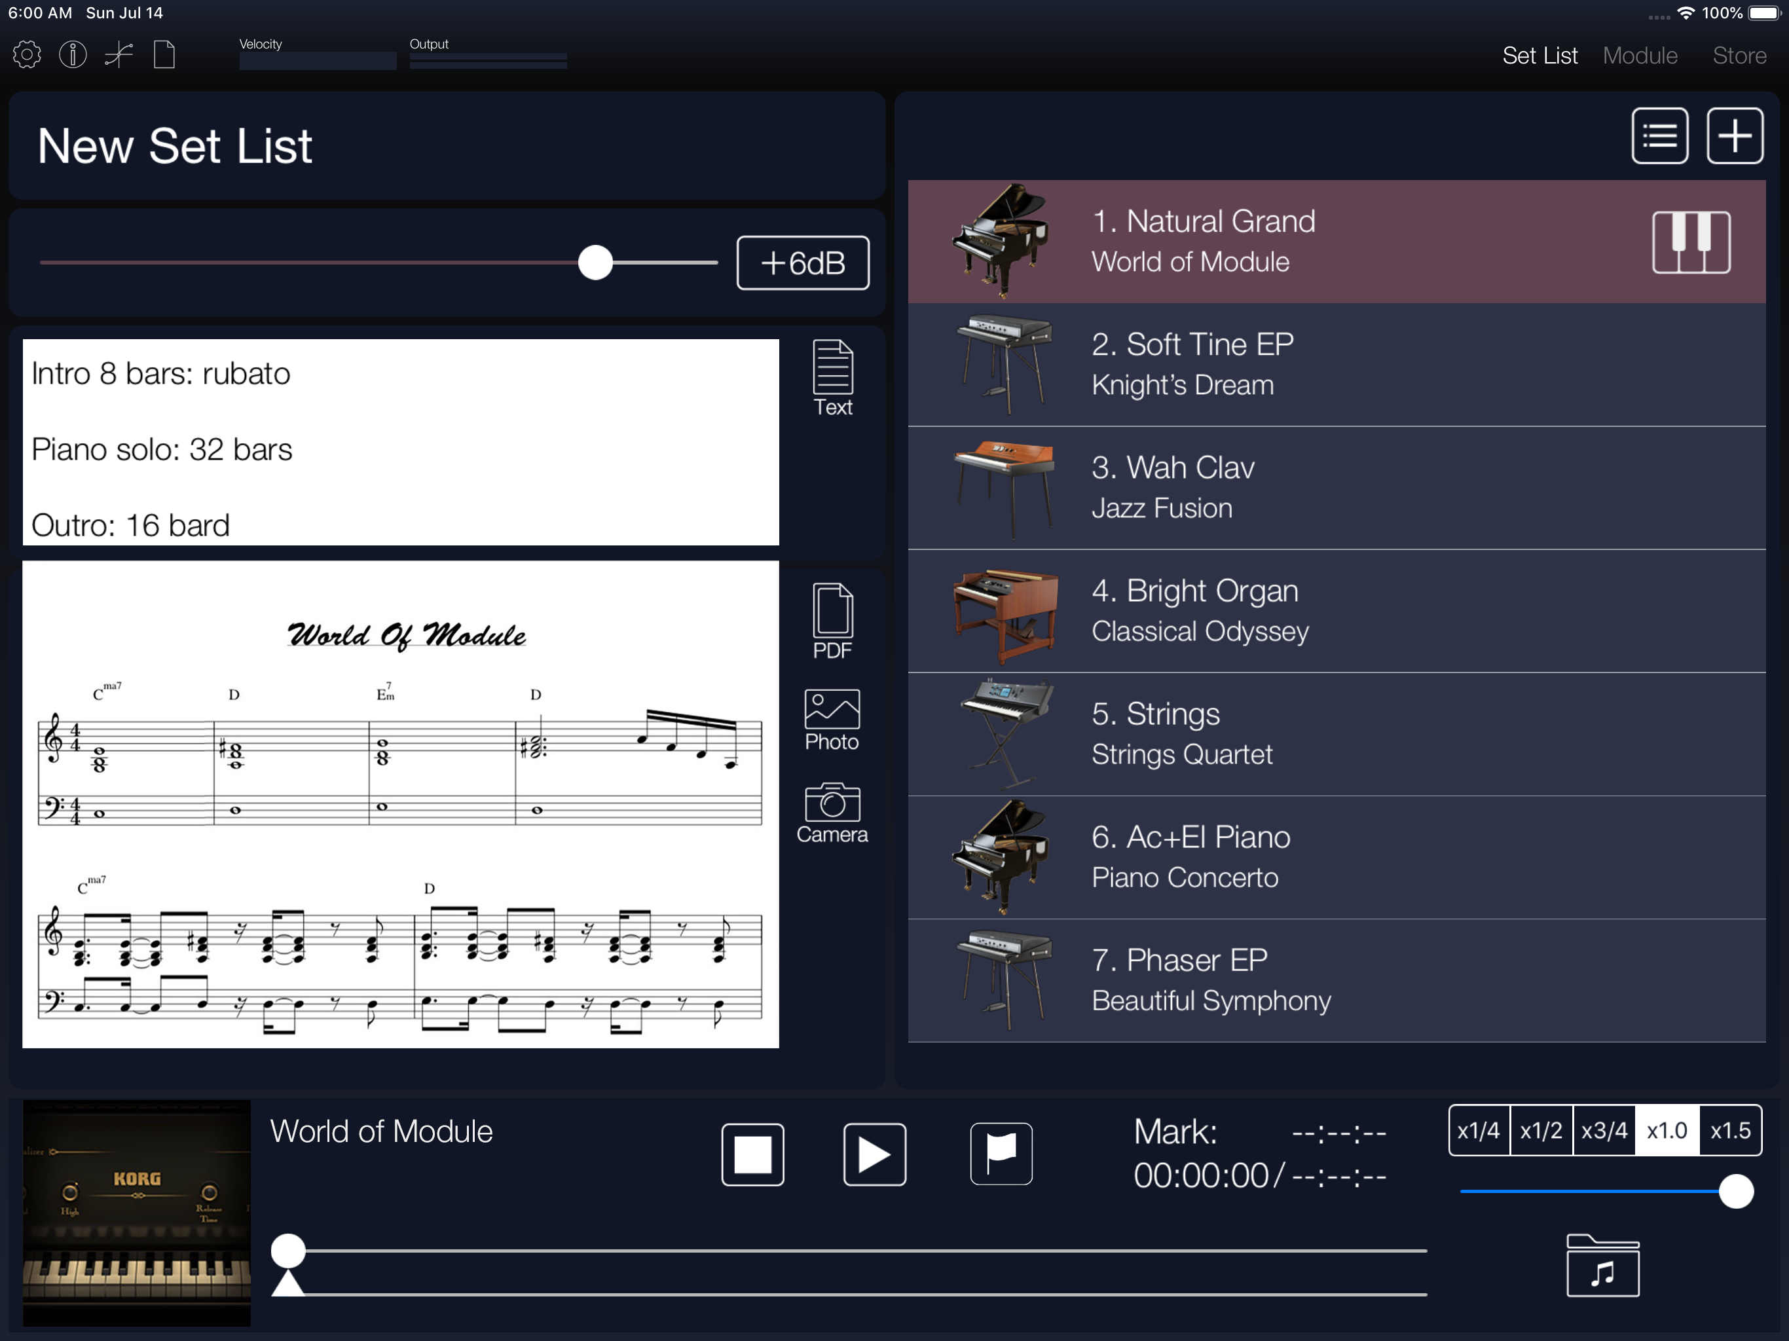Screen dimensions: 1789x1341
Task: Toggle the +6dB boost button
Action: [802, 263]
